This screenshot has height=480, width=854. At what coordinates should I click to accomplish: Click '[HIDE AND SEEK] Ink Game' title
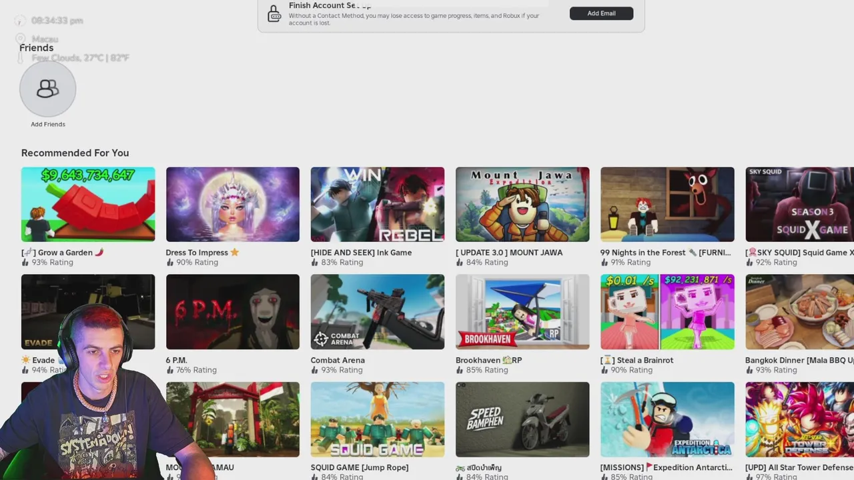(x=361, y=253)
